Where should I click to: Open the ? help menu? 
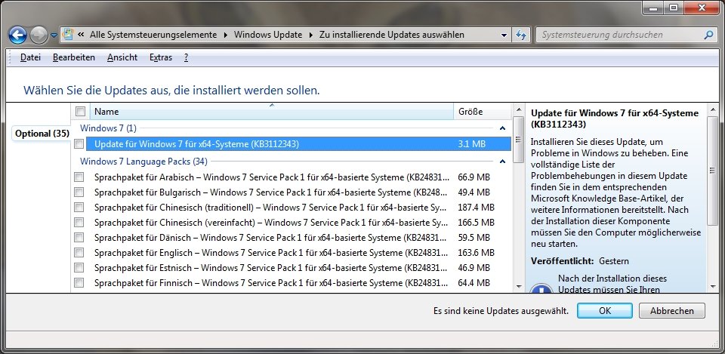(186, 57)
